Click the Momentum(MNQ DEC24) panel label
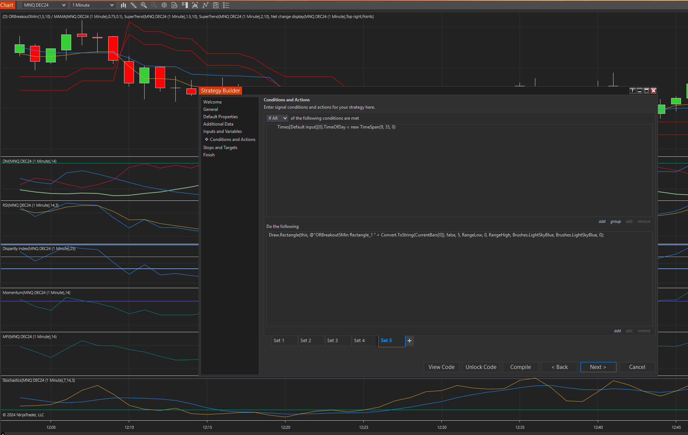Screen dimensions: 688x435 pyautogui.click(x=36, y=293)
